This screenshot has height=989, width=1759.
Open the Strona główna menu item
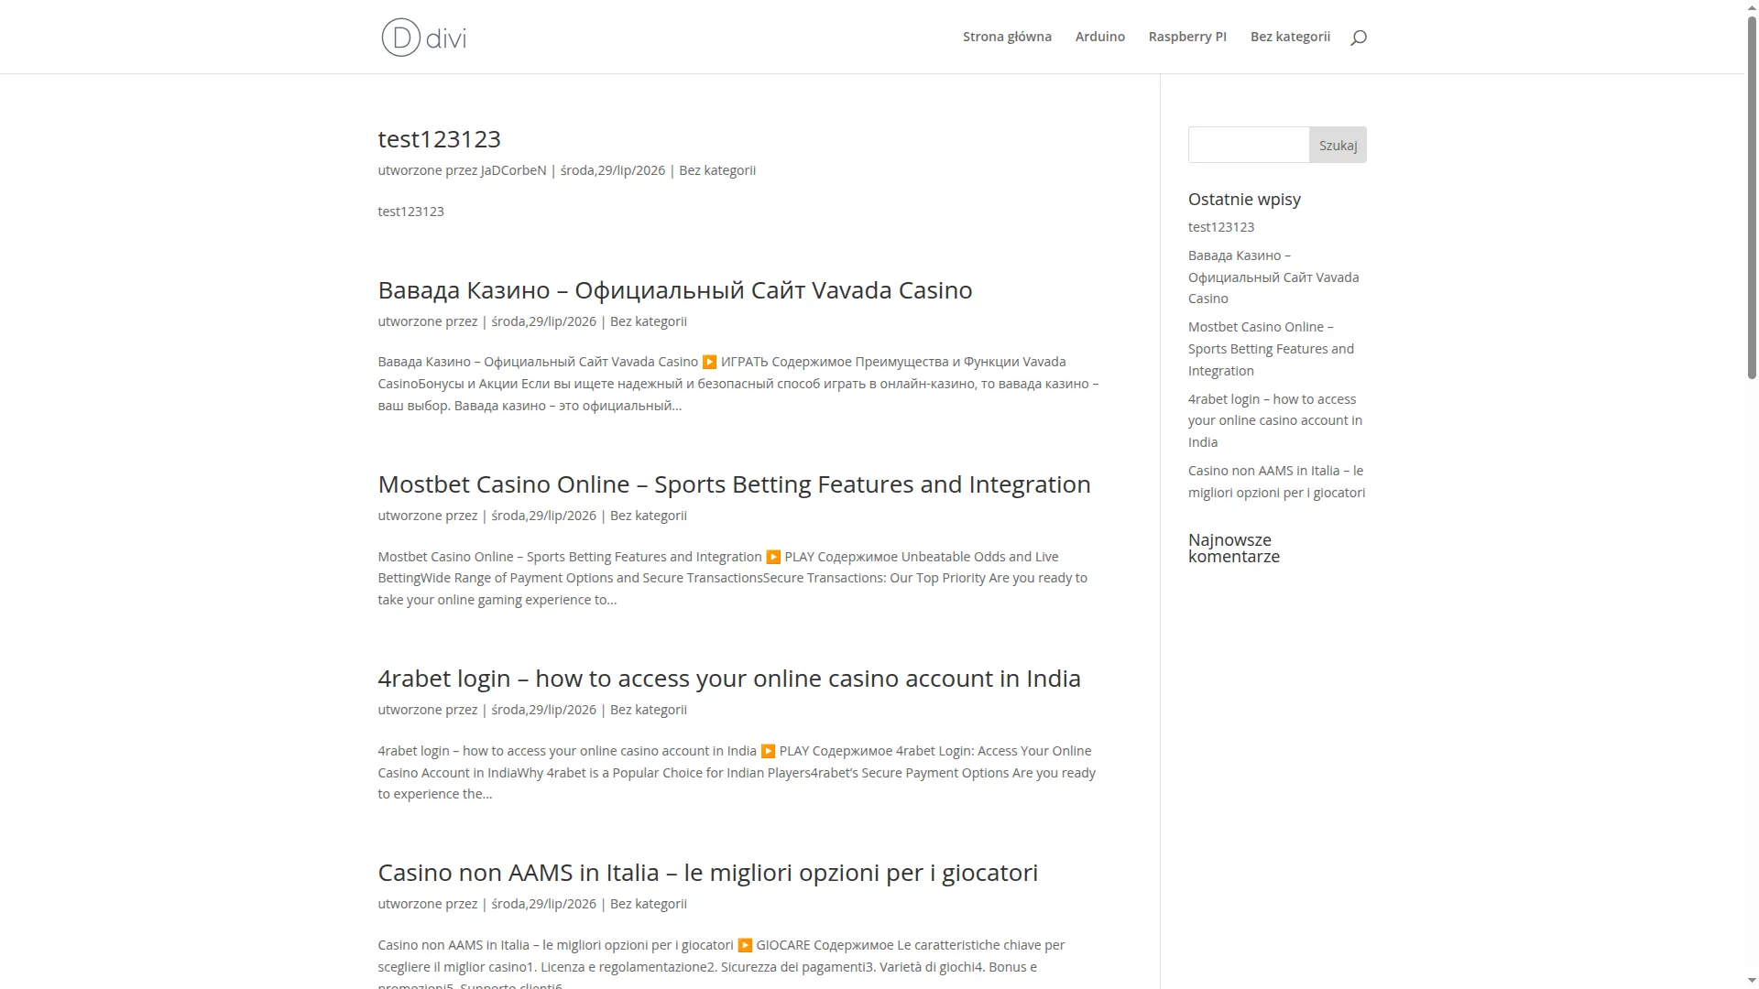[1007, 37]
